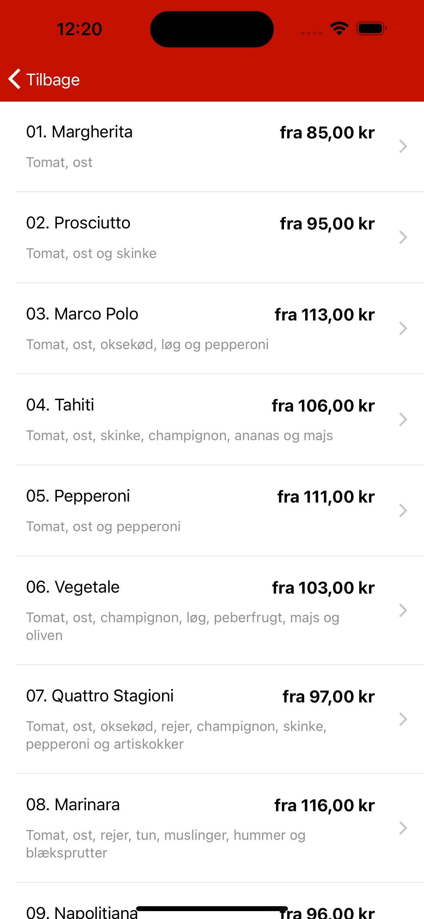Screen dimensions: 424x919
Task: Tap the chevron beside Tahiti
Action: pyautogui.click(x=403, y=419)
